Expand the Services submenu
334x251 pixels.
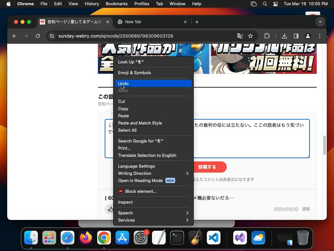(x=153, y=220)
